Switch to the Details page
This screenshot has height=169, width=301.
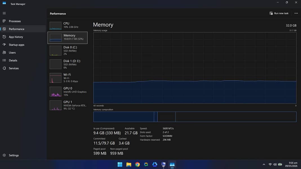(13, 60)
